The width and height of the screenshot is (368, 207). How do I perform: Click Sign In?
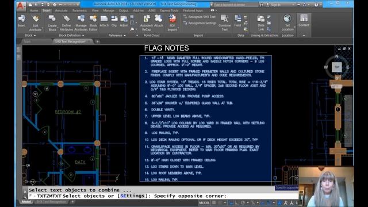pyautogui.click(x=275, y=5)
